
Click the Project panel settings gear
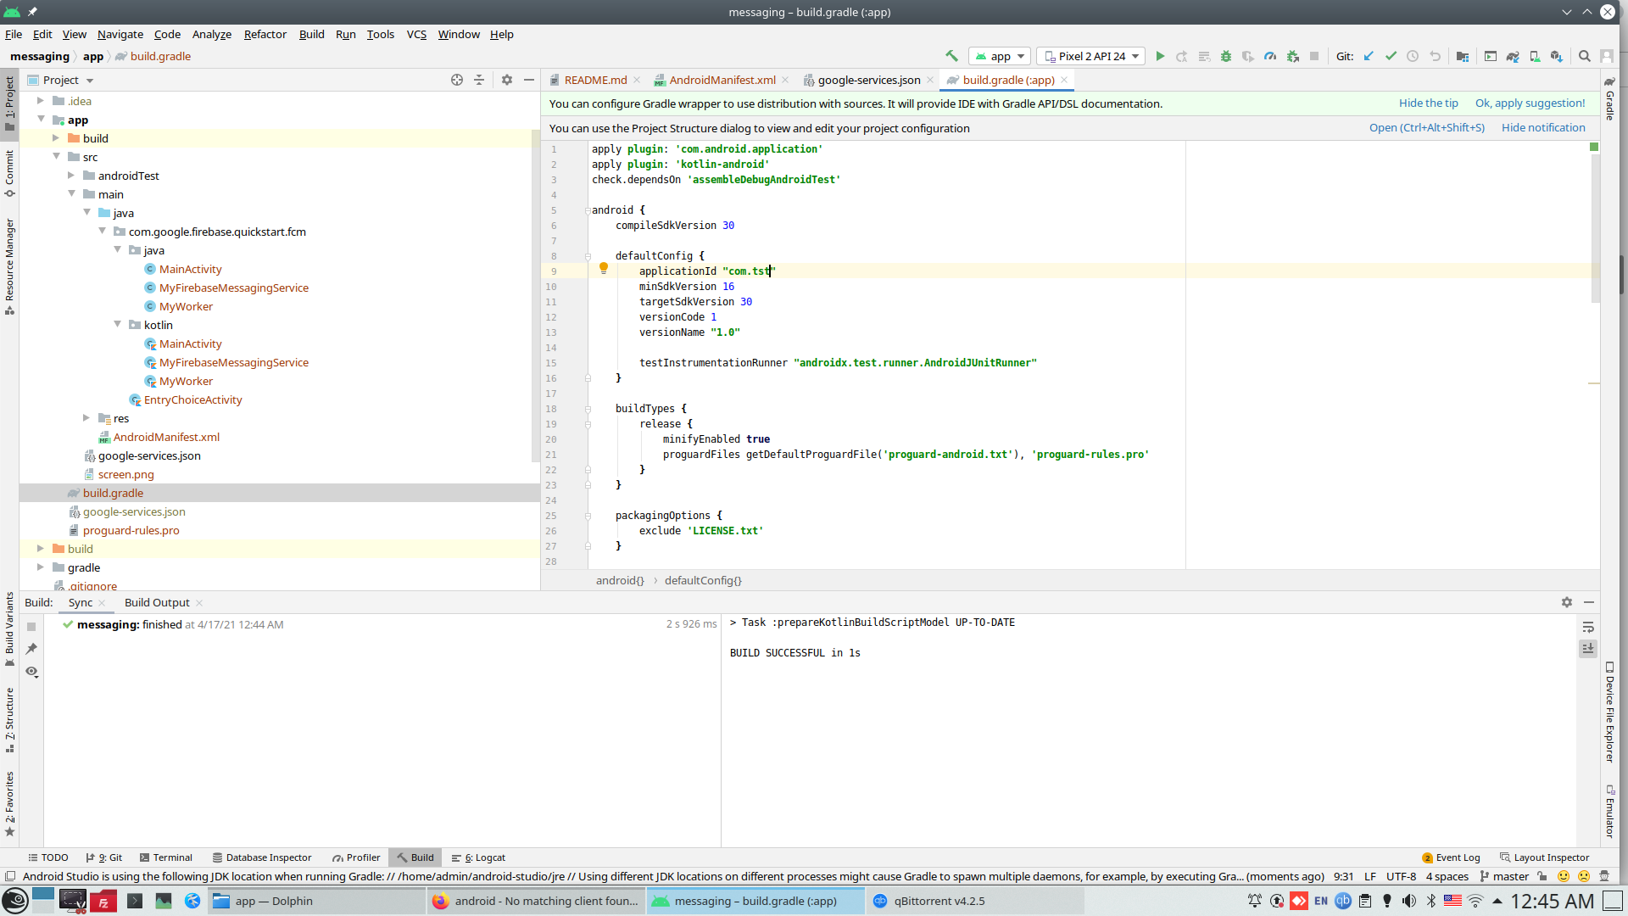click(506, 80)
